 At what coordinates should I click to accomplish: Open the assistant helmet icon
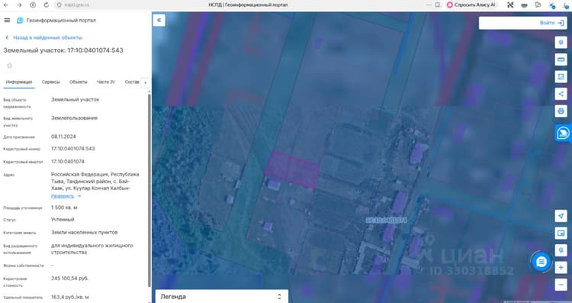click(564, 133)
